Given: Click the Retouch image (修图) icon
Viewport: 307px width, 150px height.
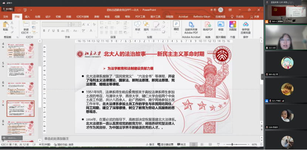Looking at the screenshot, I should 221,24.
